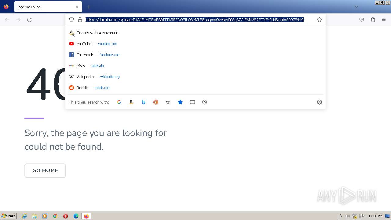The height and width of the screenshot is (220, 391).
Task: Click the 11:06 PM clock
Action: pos(375,216)
